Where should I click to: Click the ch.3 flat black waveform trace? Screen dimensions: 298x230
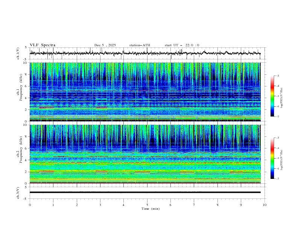[145, 192]
